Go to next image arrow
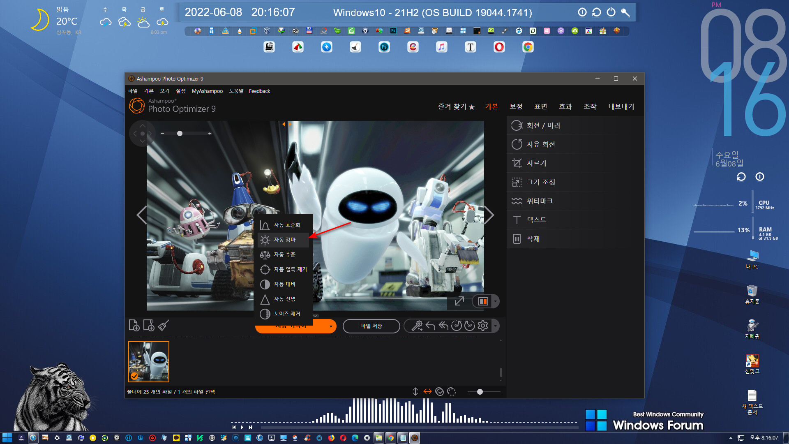 (489, 215)
